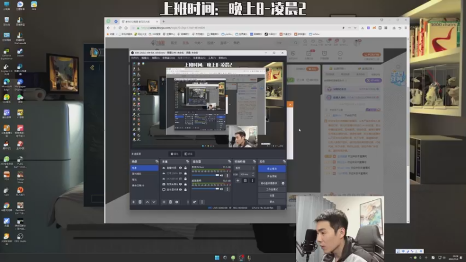Toggle visibility eye of the text GDI+ source

tap(181, 173)
